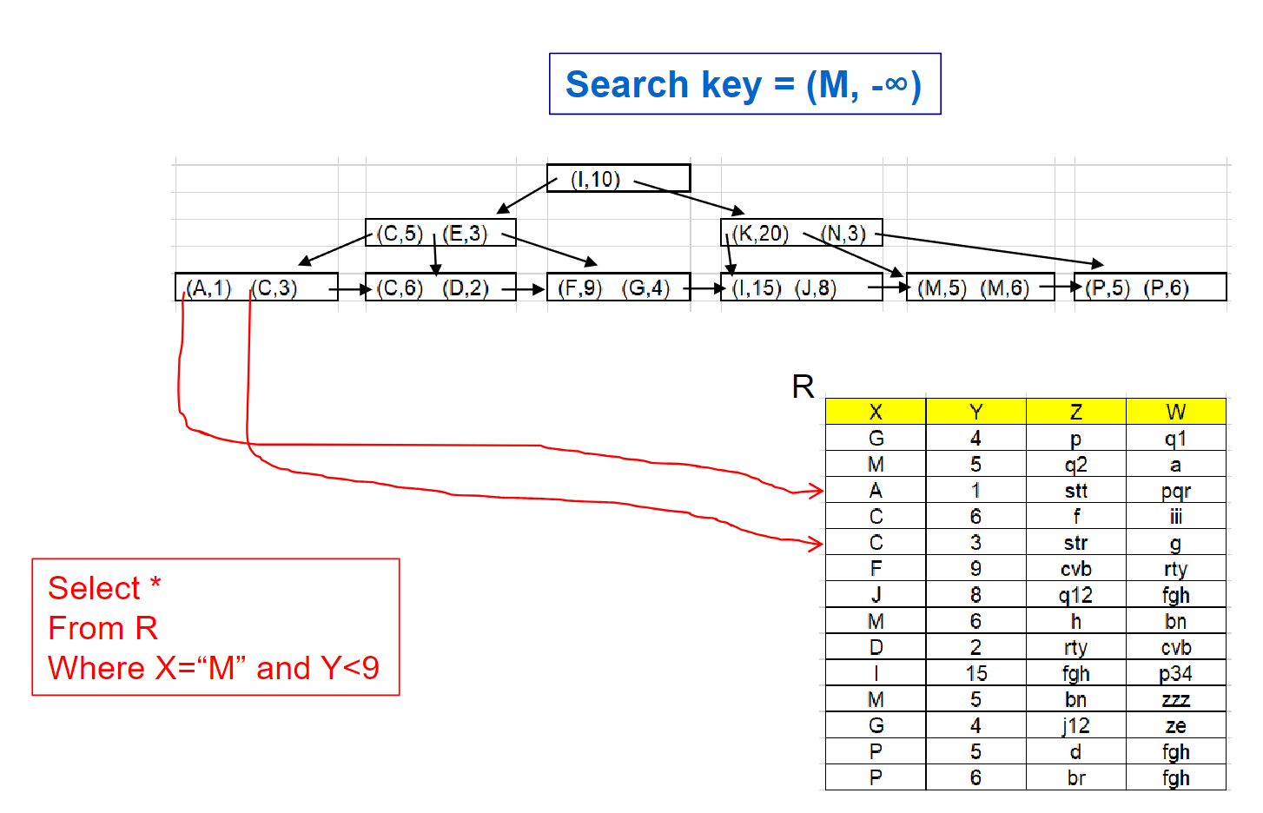Click the W column header
Viewport: 1263px width, 813px height.
coord(1176,412)
